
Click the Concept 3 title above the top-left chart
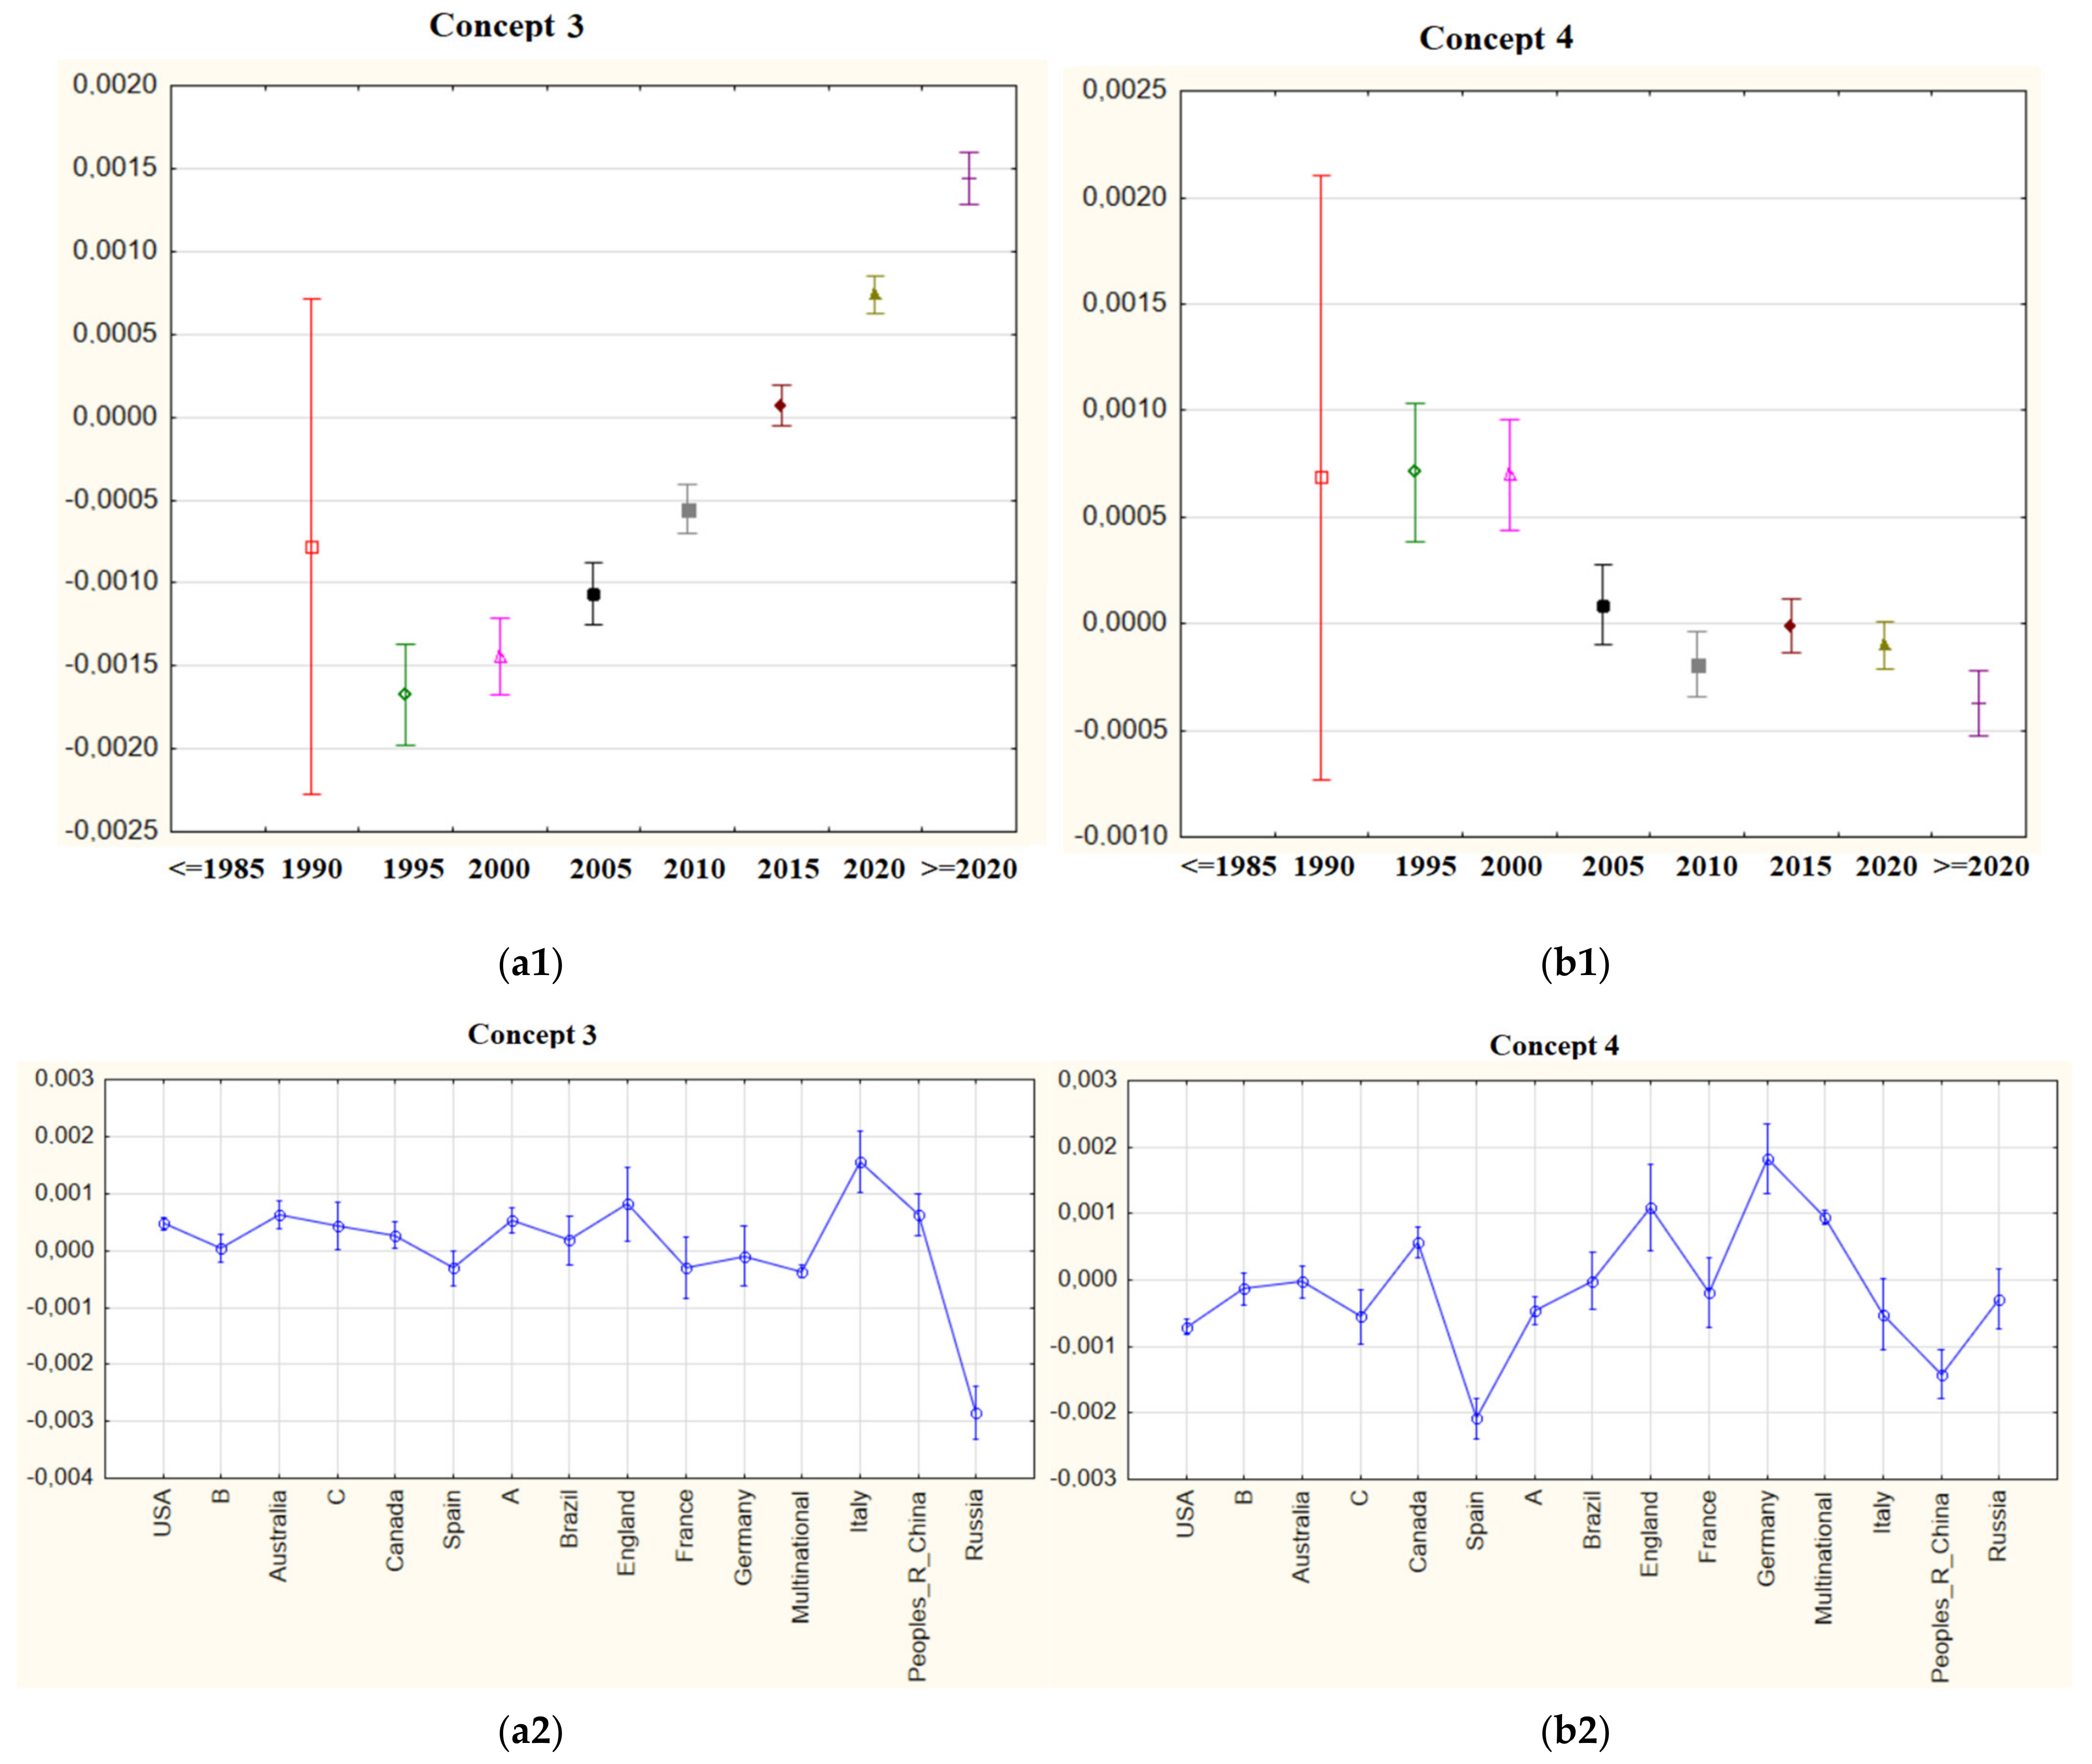pyautogui.click(x=506, y=26)
